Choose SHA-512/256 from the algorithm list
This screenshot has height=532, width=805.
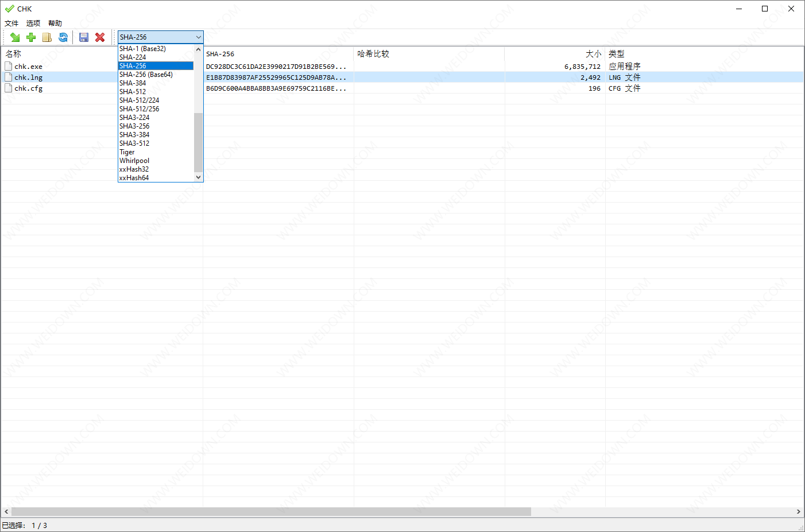[x=156, y=109]
